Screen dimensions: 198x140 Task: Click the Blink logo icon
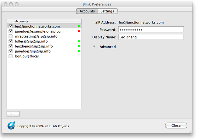pos(11,126)
